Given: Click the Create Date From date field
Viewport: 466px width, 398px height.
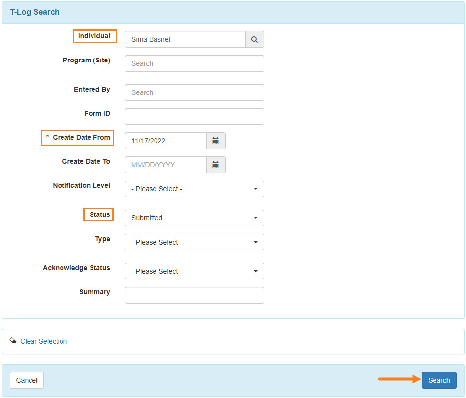Looking at the screenshot, I should (x=166, y=141).
